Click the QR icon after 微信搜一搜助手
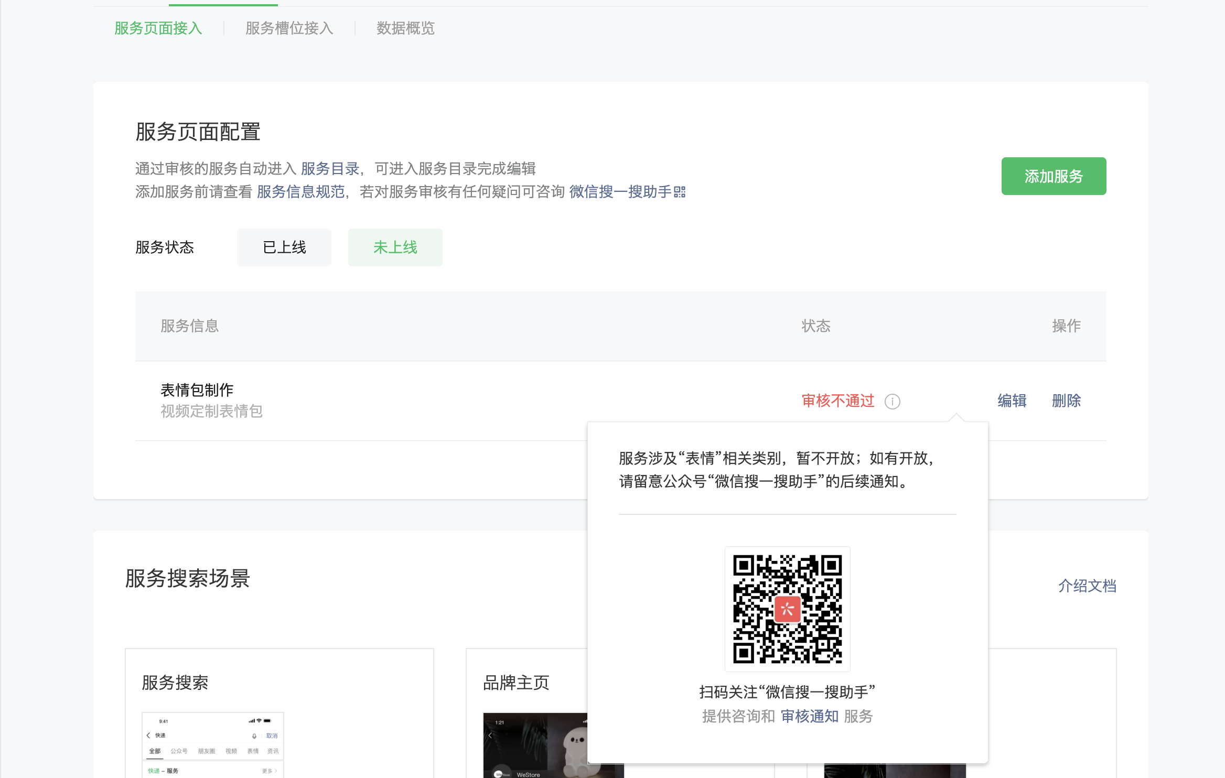This screenshot has width=1225, height=778. (680, 192)
